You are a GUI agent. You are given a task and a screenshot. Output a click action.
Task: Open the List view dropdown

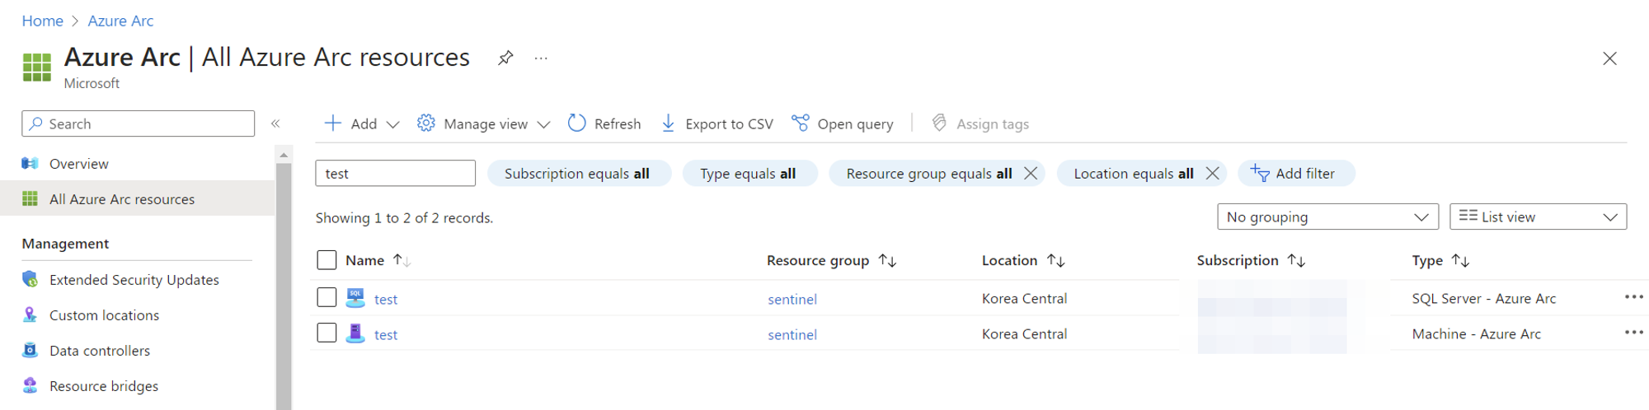(1538, 217)
